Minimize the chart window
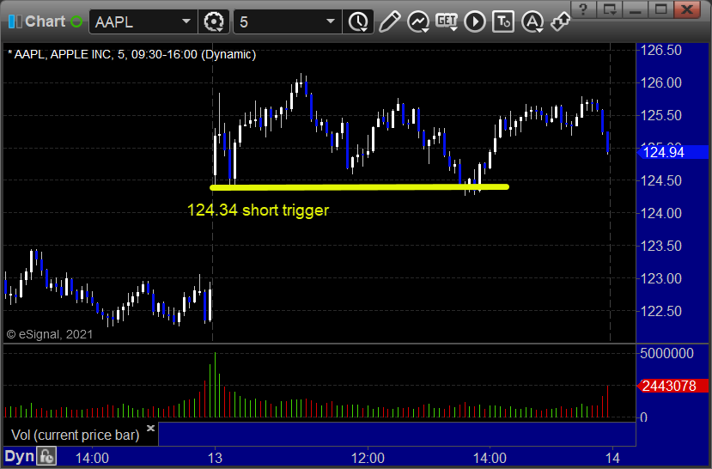The width and height of the screenshot is (712, 469). [x=636, y=9]
